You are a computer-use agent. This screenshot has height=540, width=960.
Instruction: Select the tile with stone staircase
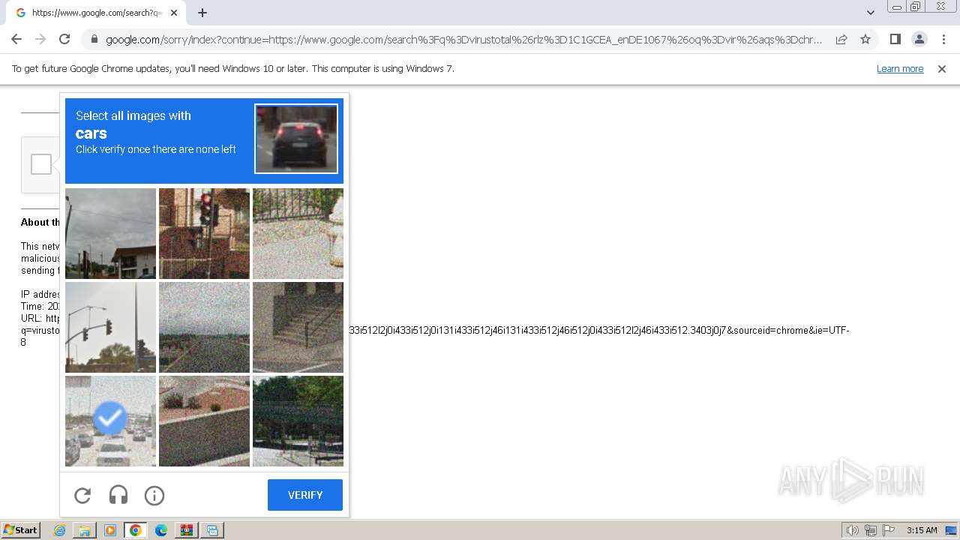pyautogui.click(x=298, y=327)
